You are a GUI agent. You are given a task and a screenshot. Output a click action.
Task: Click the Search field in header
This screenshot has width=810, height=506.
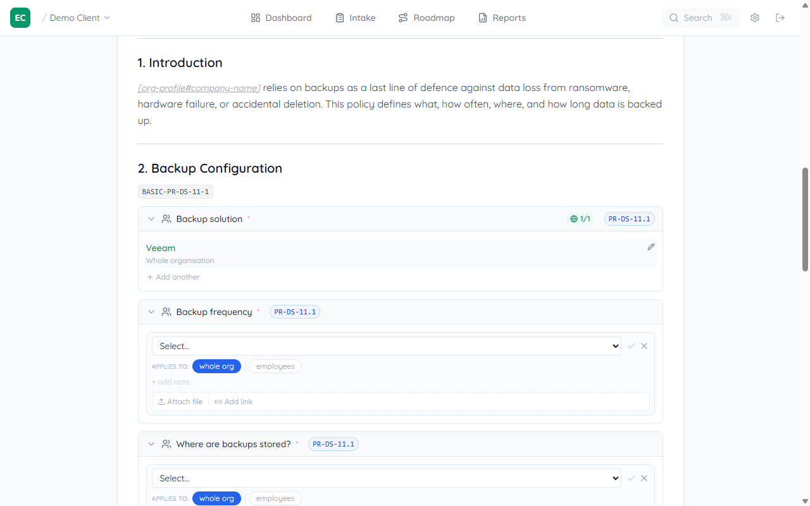coord(700,18)
